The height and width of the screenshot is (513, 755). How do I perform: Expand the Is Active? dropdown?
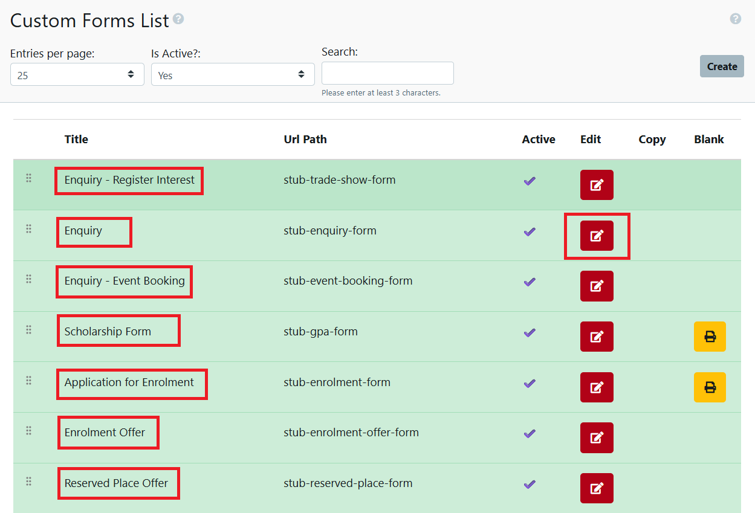(233, 75)
